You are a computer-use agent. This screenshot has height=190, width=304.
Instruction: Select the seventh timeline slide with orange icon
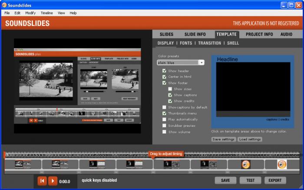[246, 164]
